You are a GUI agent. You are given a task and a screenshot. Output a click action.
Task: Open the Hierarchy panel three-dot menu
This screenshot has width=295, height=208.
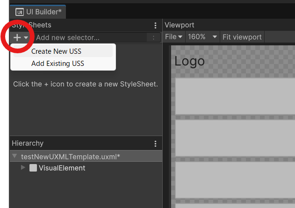156,143
